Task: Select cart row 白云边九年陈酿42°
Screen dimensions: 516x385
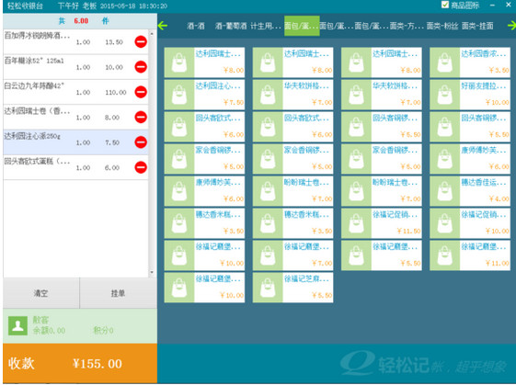Action: (75, 92)
